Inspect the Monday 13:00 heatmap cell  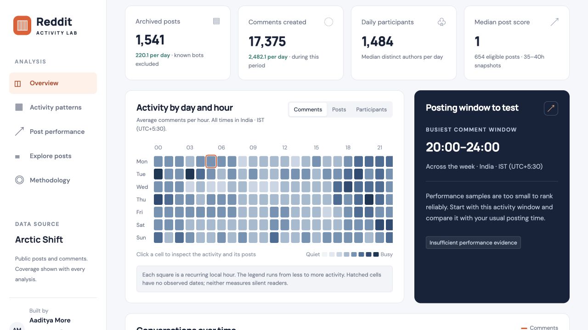click(295, 161)
